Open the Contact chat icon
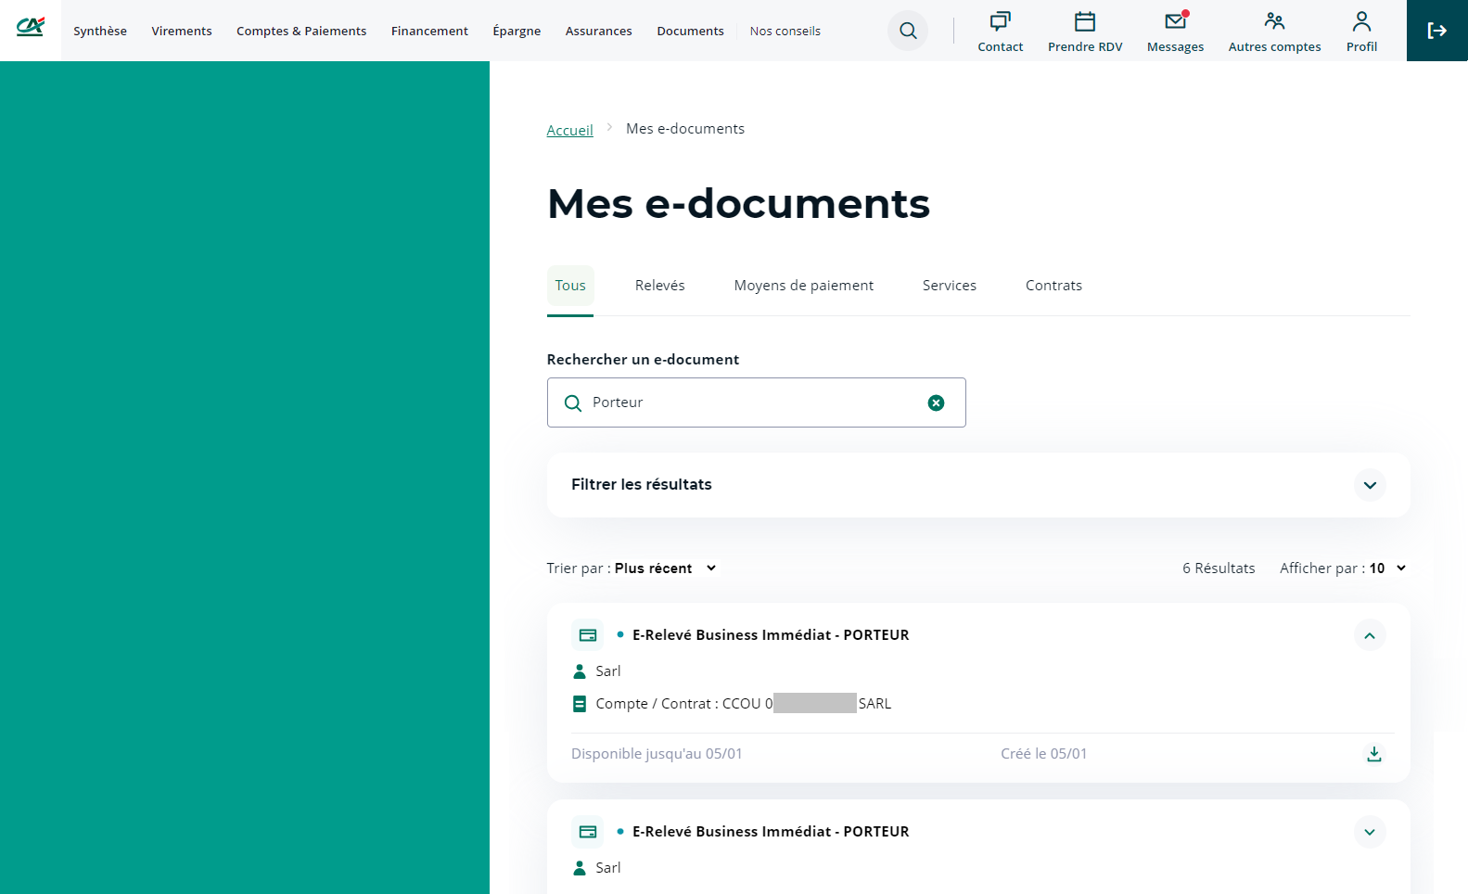This screenshot has height=894, width=1468. pyautogui.click(x=1000, y=22)
